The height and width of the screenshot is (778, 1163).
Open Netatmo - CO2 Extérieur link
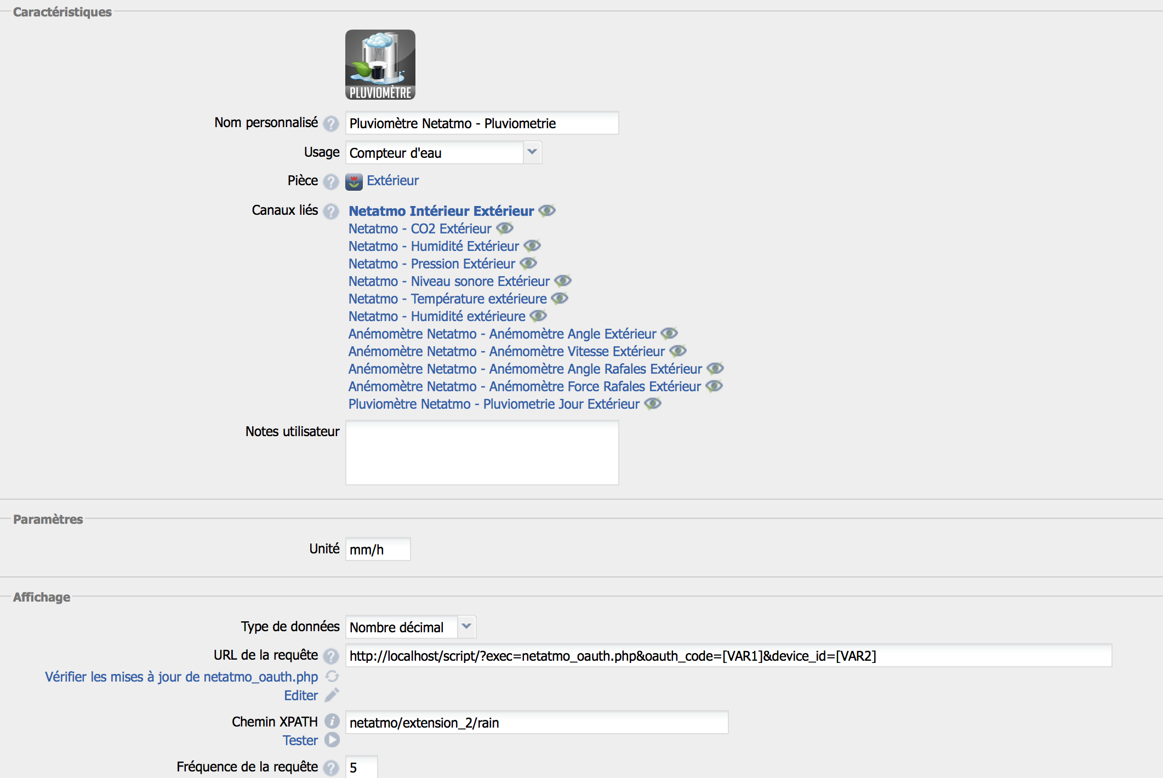pyautogui.click(x=420, y=228)
